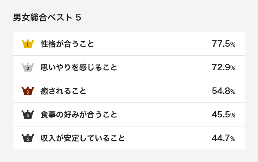This screenshot has height=162, width=258.
Task: Click the 72.9% percentage value
Action: click(x=224, y=67)
